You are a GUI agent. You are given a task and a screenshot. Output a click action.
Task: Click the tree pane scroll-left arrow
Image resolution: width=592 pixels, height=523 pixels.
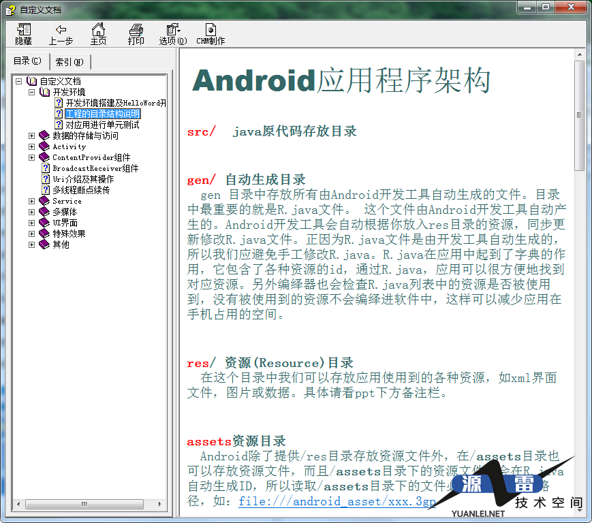tap(18, 504)
